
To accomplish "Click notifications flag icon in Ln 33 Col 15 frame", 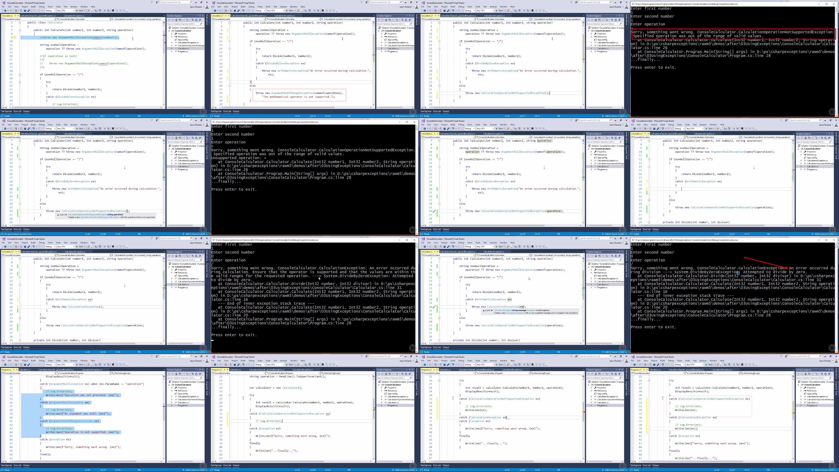I will pyautogui.click(x=152, y=356).
